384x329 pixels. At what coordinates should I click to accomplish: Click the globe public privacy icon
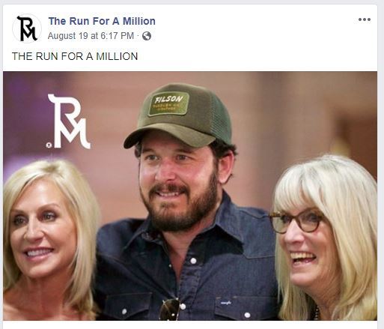[x=147, y=36]
